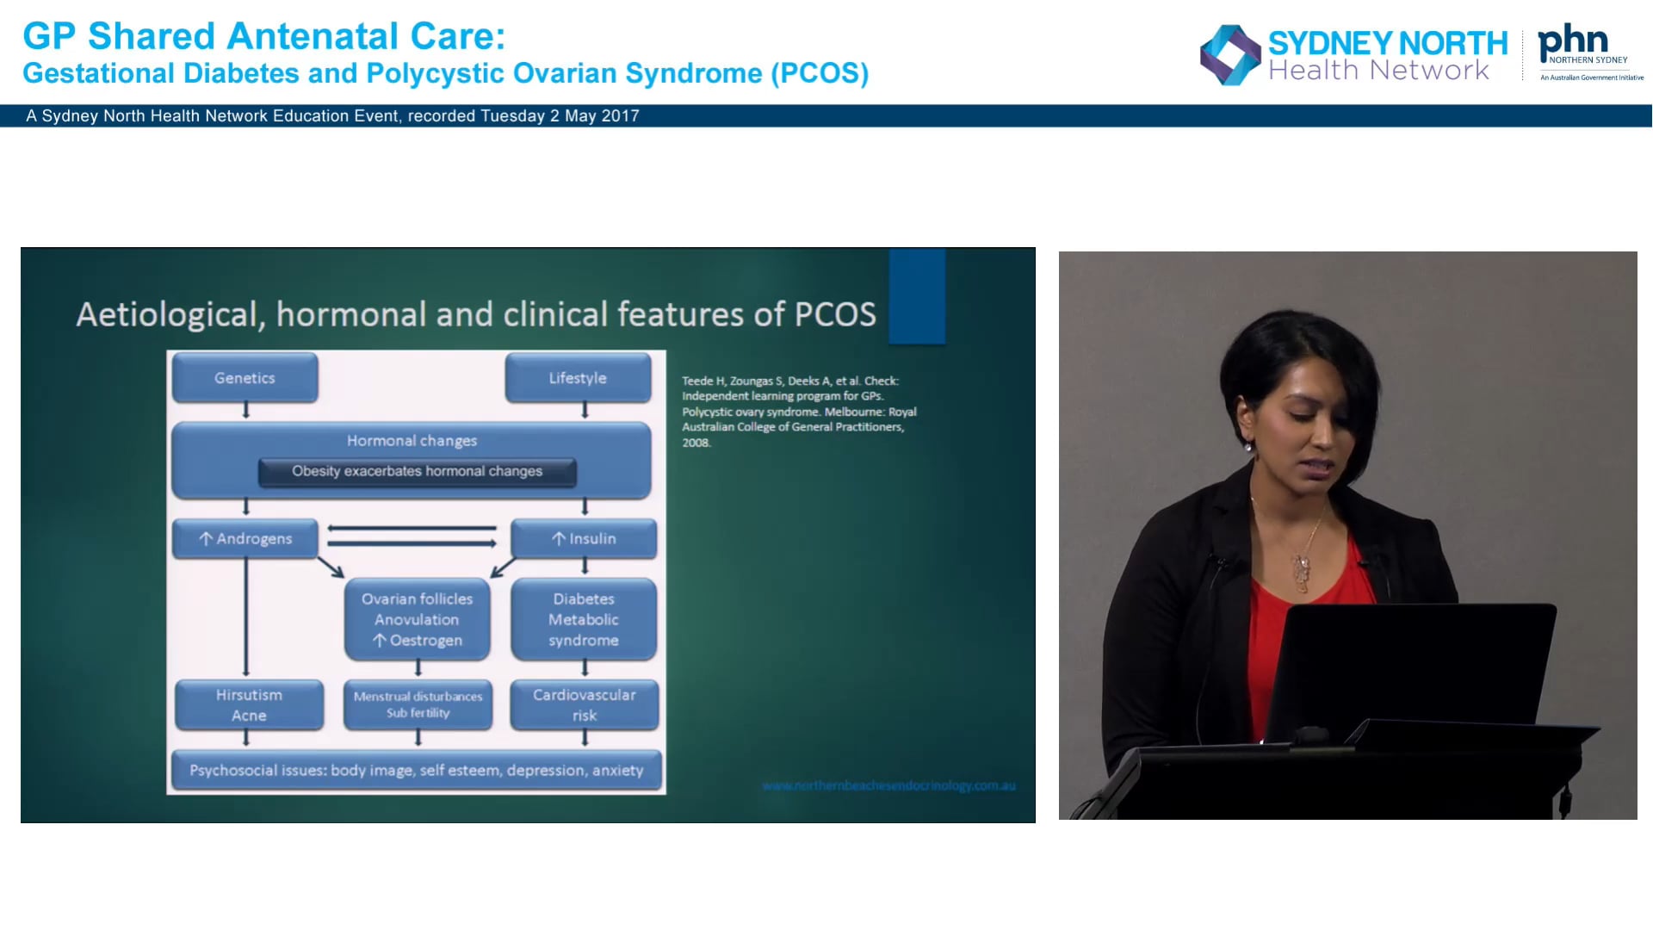Click the blue accent rectangle on the slide

pyautogui.click(x=917, y=297)
